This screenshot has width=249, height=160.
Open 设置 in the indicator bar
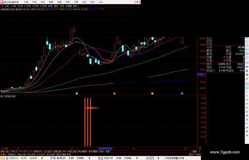click(107, 151)
